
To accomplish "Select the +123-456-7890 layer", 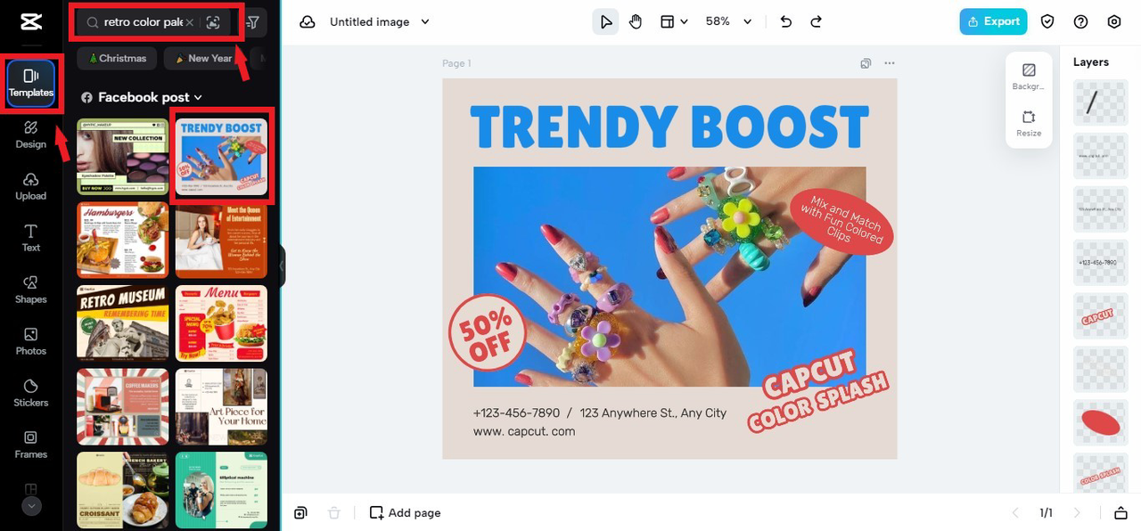I will coord(1101,262).
